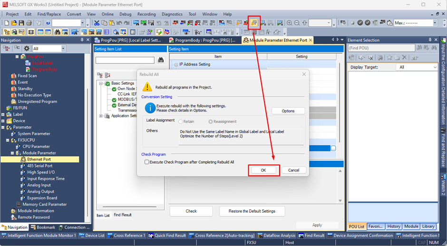Expand the Label node in Navigation
This screenshot has width=447, height=246.
point(3,115)
